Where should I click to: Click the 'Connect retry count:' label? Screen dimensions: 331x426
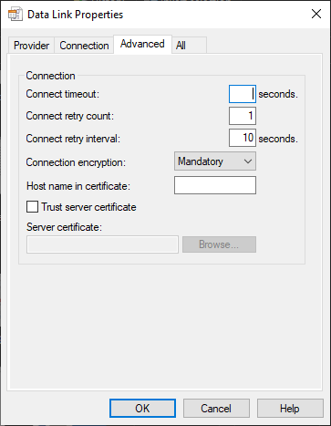pos(70,116)
